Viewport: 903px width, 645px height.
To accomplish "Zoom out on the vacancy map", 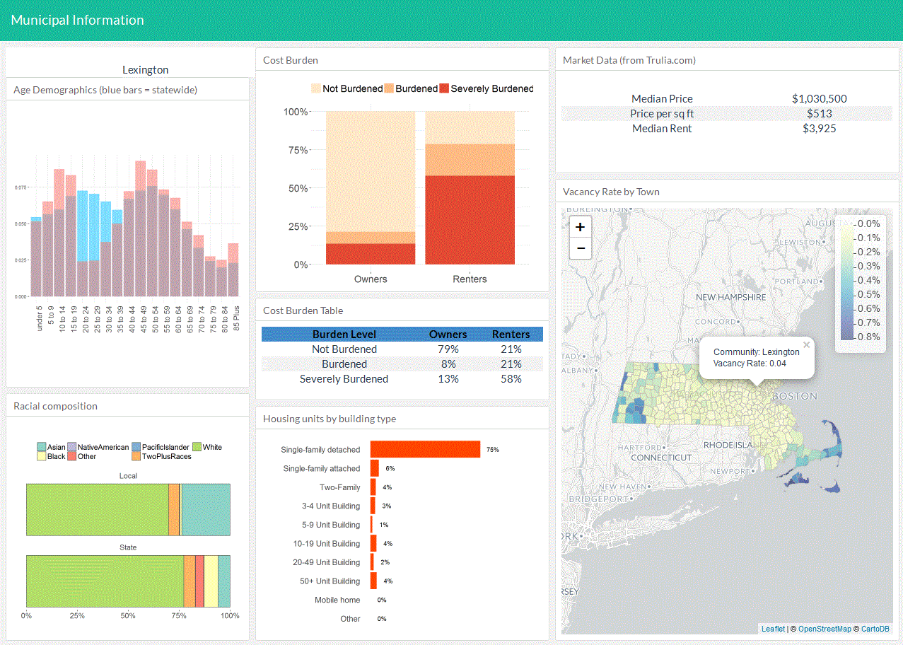I will coord(580,248).
